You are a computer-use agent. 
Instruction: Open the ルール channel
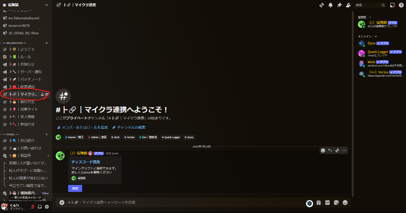coord(25,57)
